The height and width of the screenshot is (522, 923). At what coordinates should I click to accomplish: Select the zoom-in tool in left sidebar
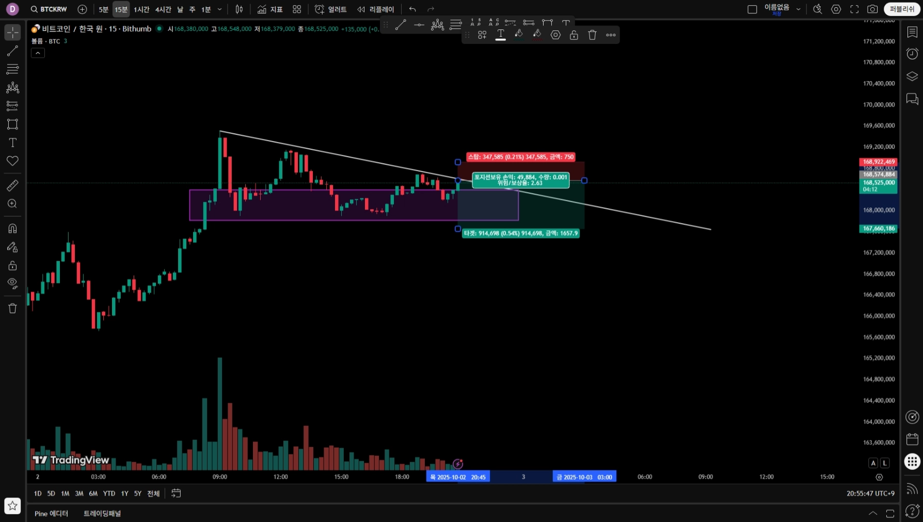(12, 204)
